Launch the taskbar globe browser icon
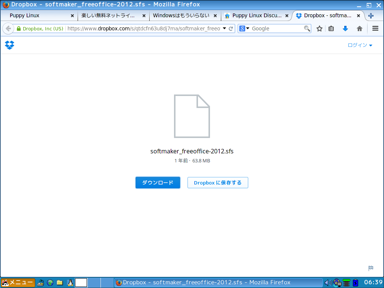 click(50, 283)
